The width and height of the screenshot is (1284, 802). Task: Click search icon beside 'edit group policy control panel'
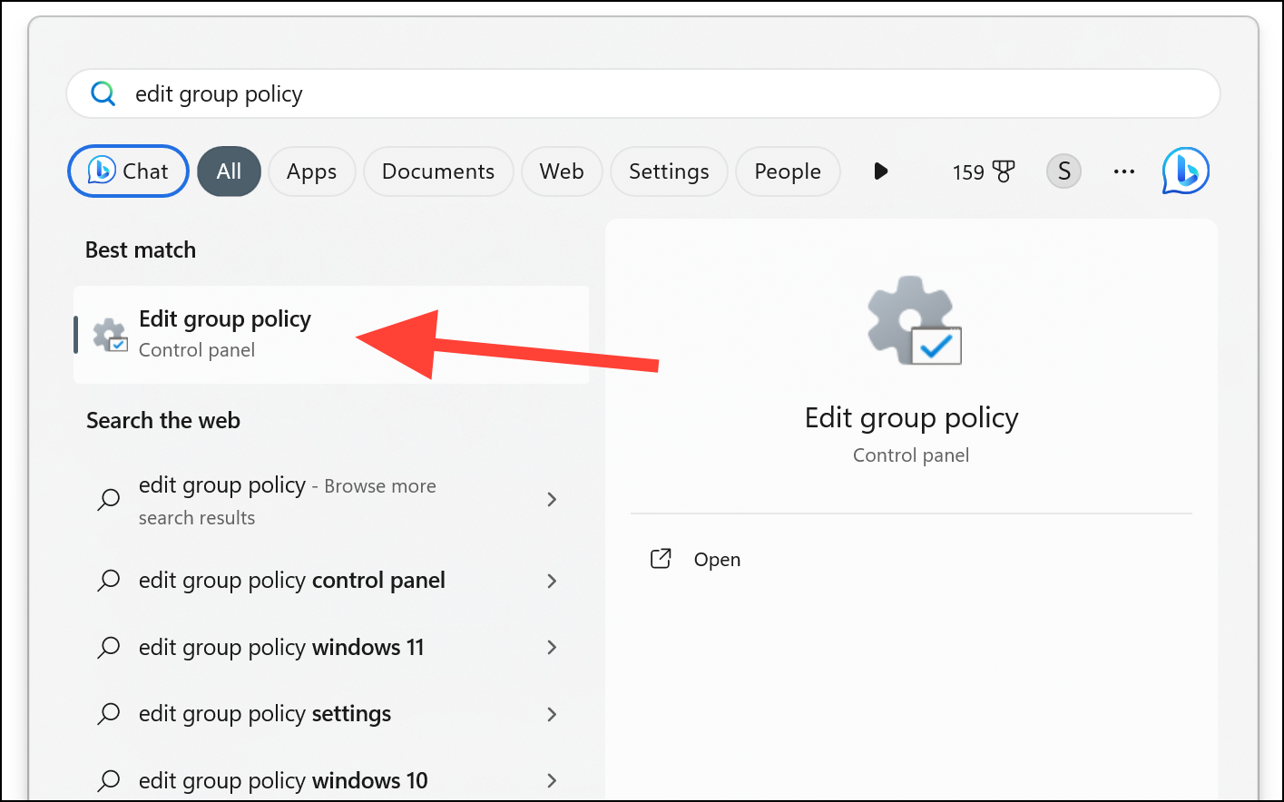tap(109, 581)
